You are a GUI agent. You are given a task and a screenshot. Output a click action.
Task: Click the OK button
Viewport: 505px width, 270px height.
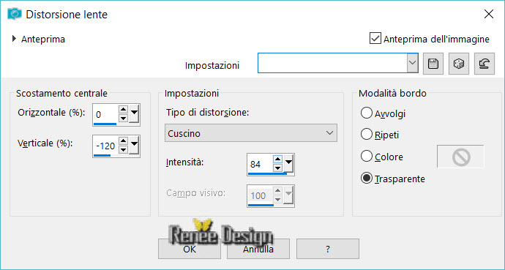point(190,249)
